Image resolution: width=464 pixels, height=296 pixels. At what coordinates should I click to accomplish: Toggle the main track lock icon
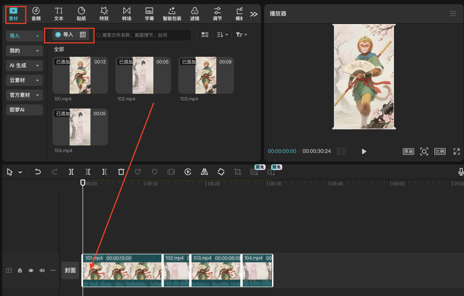pyautogui.click(x=20, y=271)
